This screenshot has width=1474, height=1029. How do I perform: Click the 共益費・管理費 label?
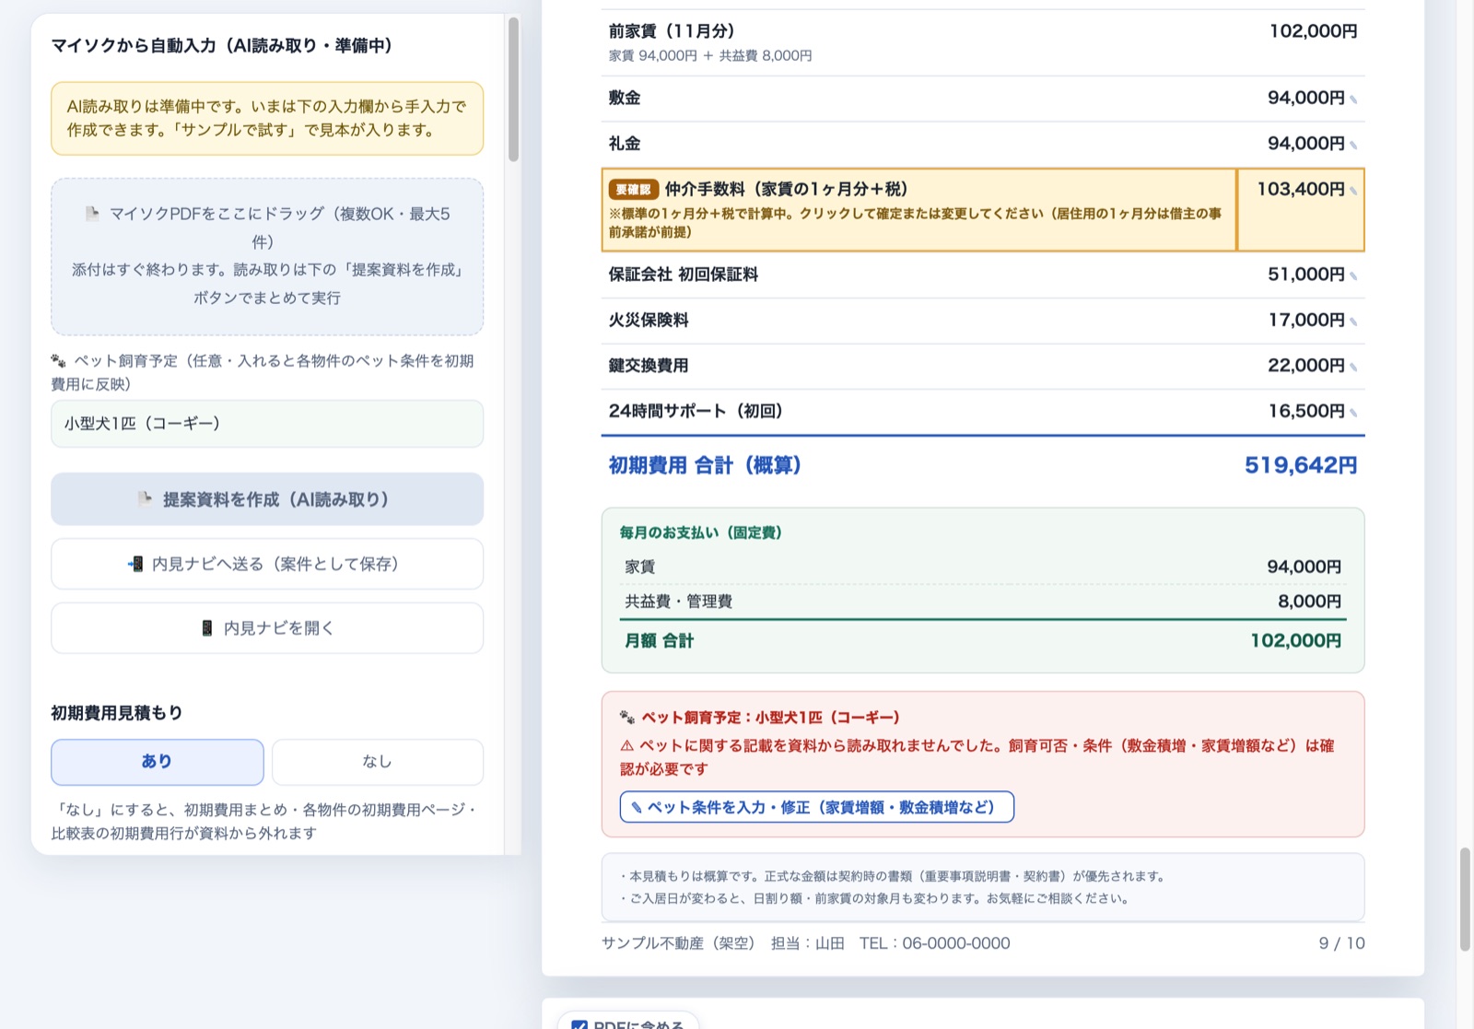(679, 602)
